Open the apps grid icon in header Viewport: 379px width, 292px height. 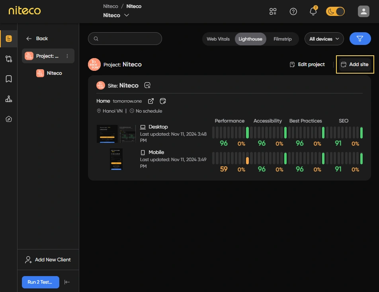(x=273, y=12)
